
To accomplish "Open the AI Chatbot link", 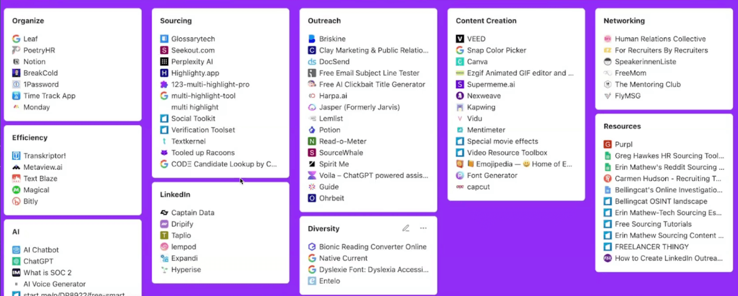I will click(42, 250).
